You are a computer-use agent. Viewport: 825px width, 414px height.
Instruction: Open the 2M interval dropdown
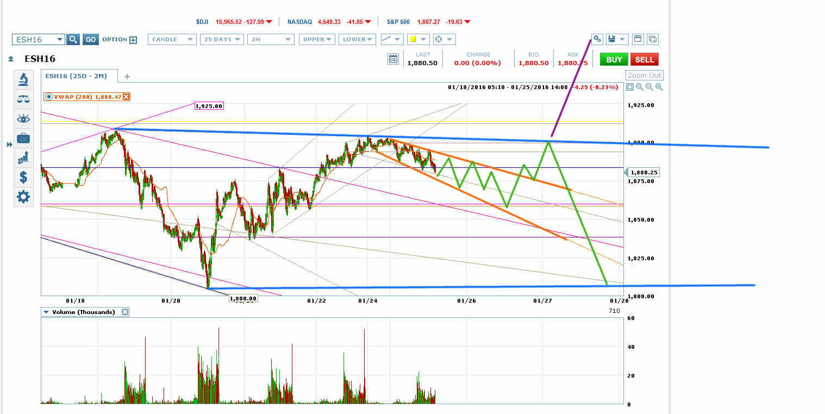(271, 39)
